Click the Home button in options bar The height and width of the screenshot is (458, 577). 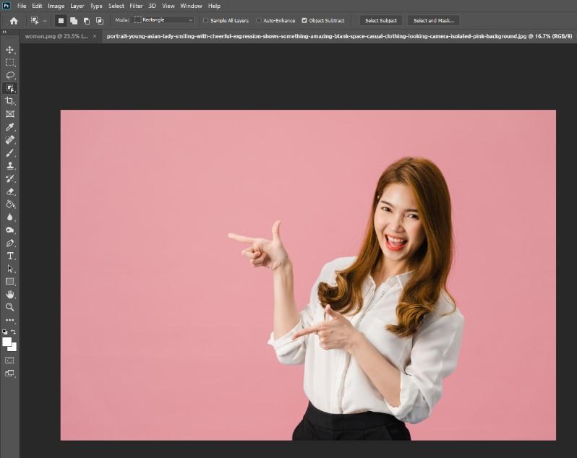(14, 21)
